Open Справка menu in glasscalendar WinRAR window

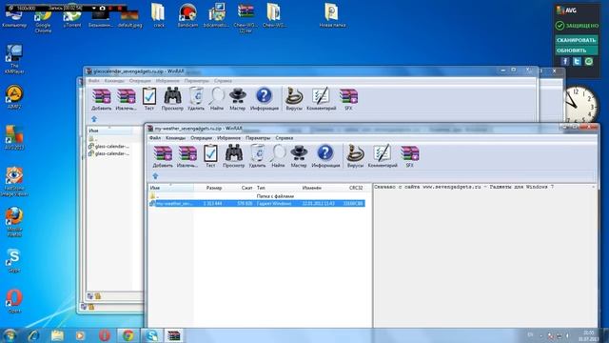(223, 81)
